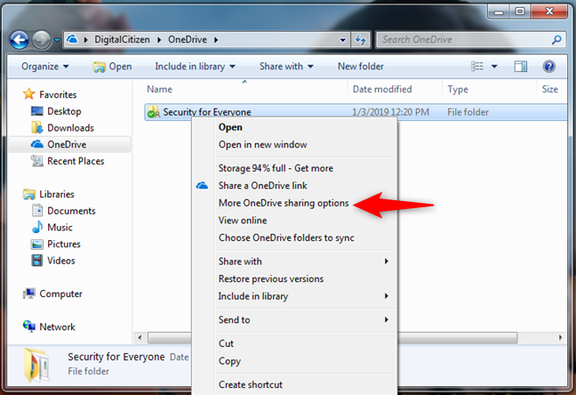
Task: Select OneDrive in the address breadcrumb
Action: (188, 39)
